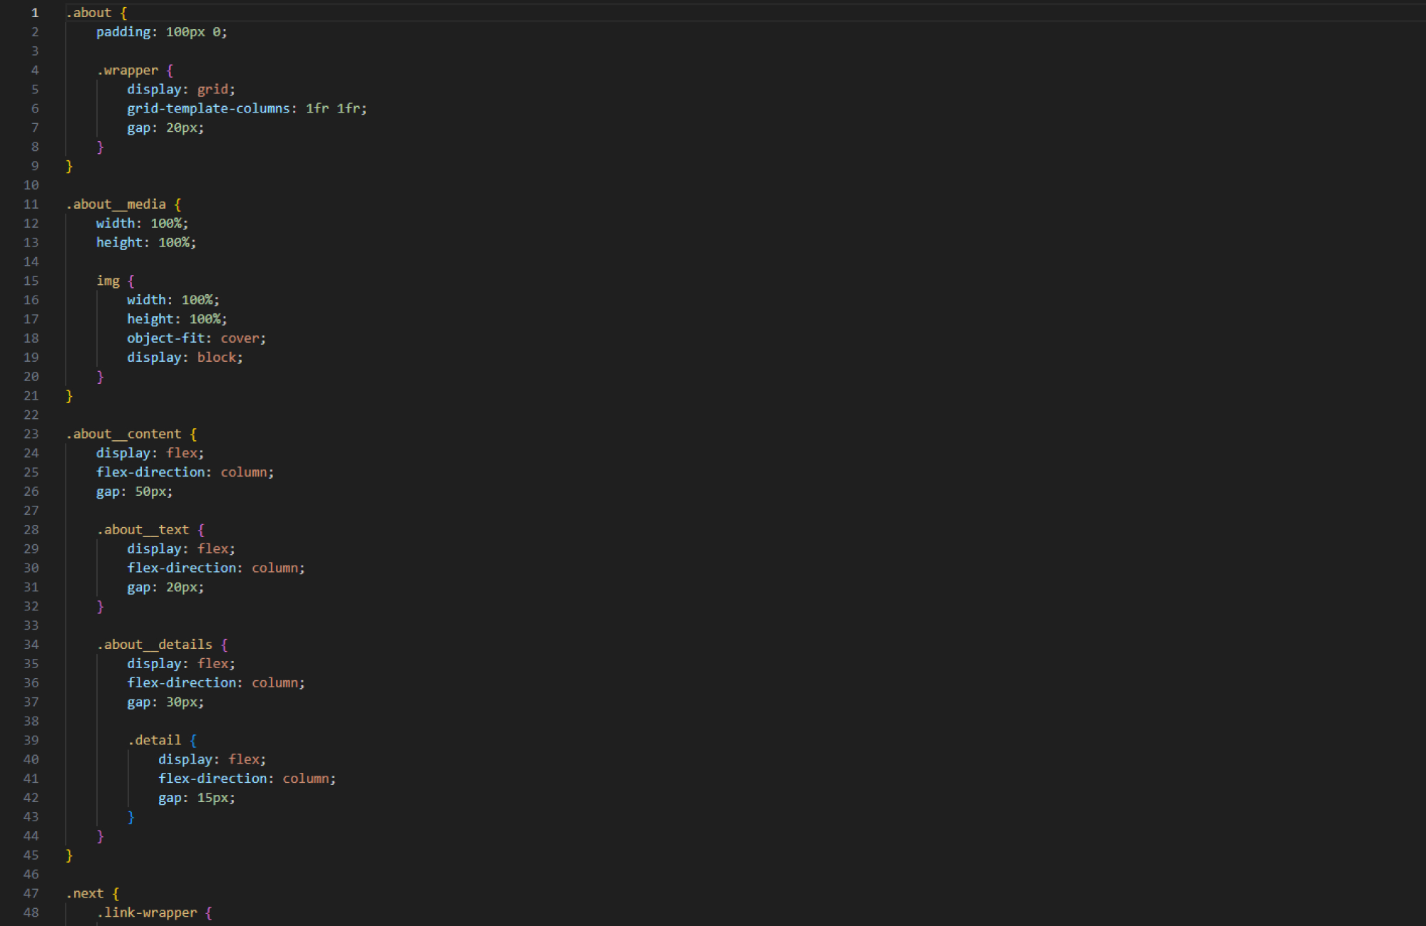
Task: Click the 'grid' display value
Action: [212, 89]
